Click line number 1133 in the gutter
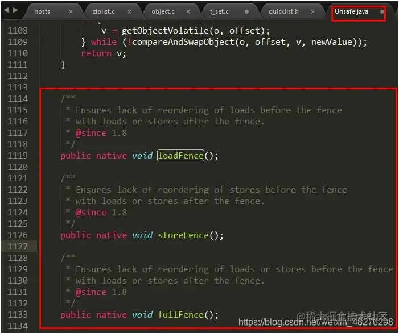The width and height of the screenshot is (399, 333). click(x=18, y=315)
